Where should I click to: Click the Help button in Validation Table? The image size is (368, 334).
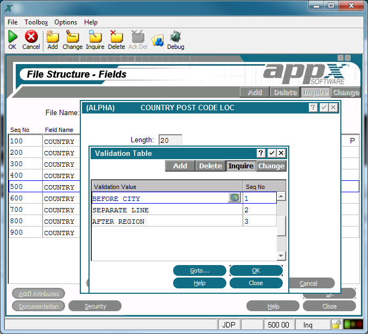coord(200,283)
